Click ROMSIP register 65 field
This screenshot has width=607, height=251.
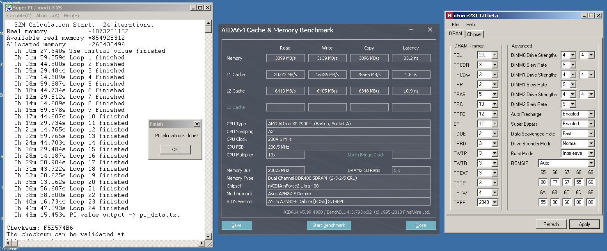click(x=543, y=182)
